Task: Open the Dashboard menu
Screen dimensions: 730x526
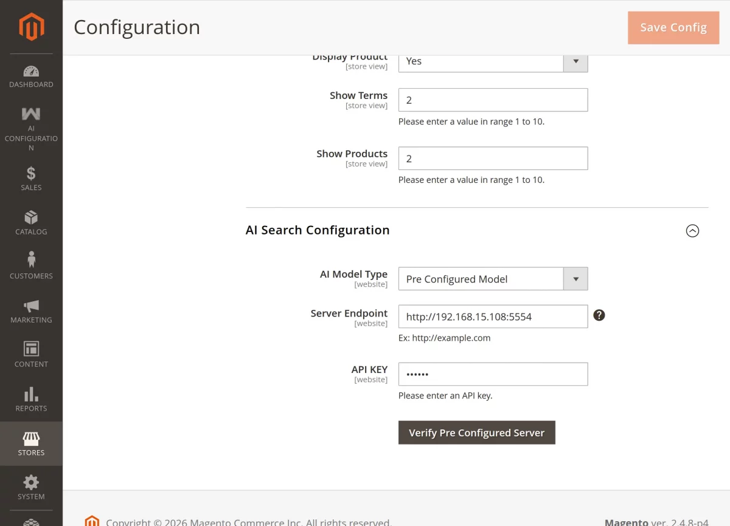Action: pos(31,76)
